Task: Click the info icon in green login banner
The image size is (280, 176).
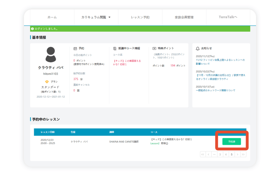Action: [x=32, y=29]
